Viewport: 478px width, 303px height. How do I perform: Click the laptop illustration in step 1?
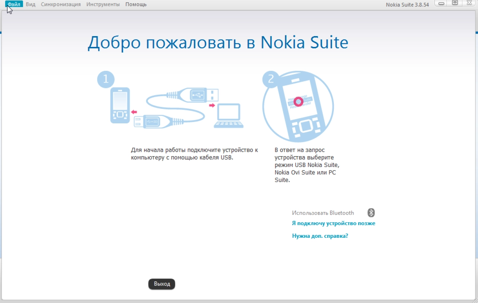(229, 116)
